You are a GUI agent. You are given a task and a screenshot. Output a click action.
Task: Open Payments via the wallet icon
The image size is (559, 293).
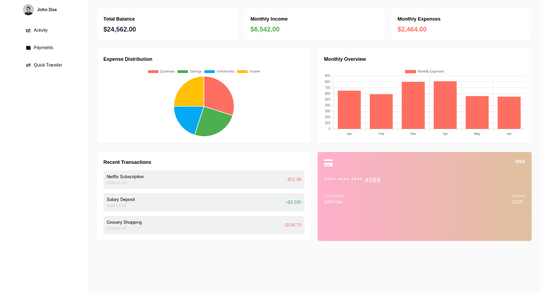coord(28,47)
